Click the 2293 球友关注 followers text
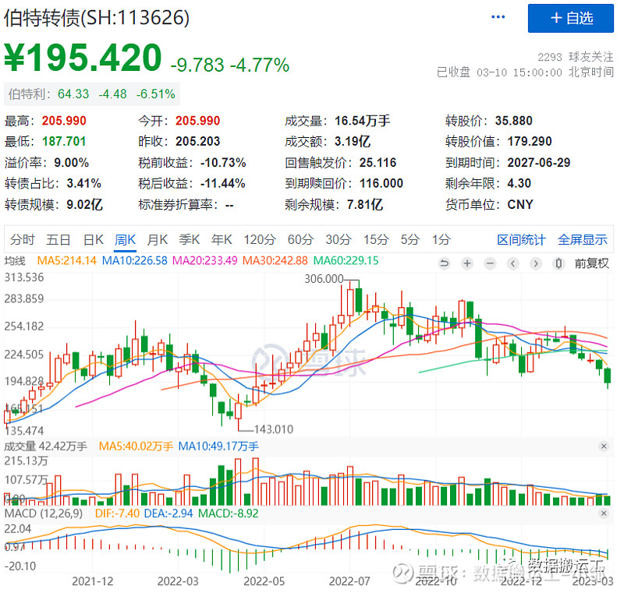This screenshot has width=624, height=593. (575, 57)
